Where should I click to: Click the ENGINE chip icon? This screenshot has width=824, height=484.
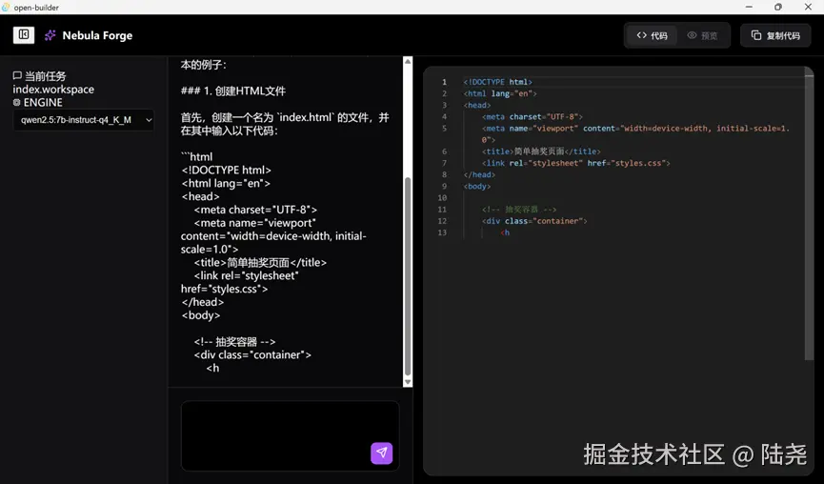coord(17,102)
